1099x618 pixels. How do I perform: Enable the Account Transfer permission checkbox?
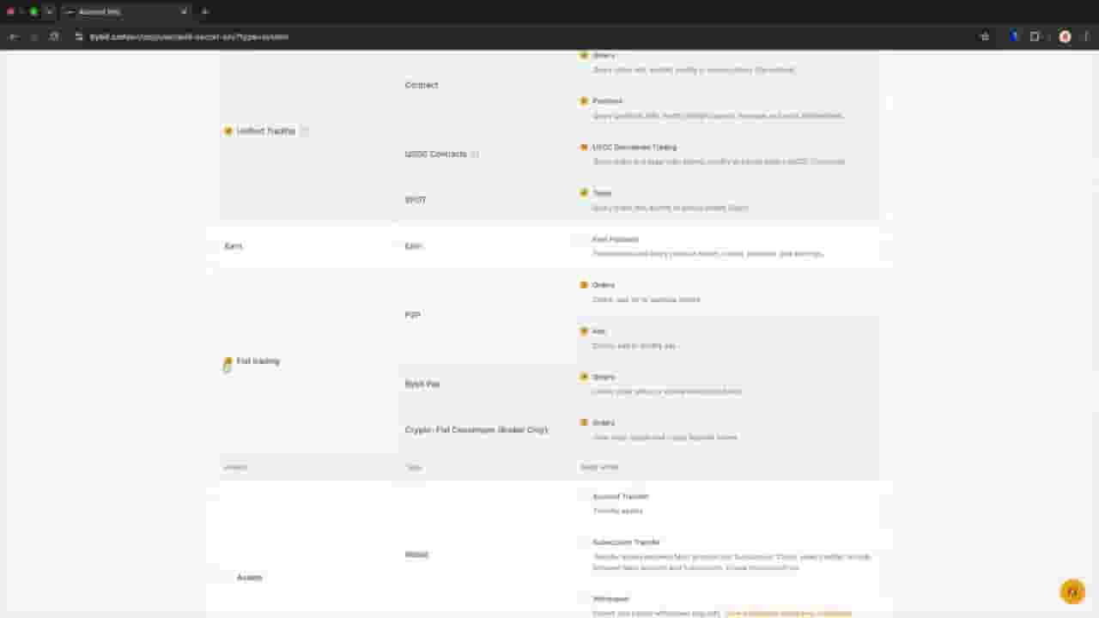[x=584, y=497]
